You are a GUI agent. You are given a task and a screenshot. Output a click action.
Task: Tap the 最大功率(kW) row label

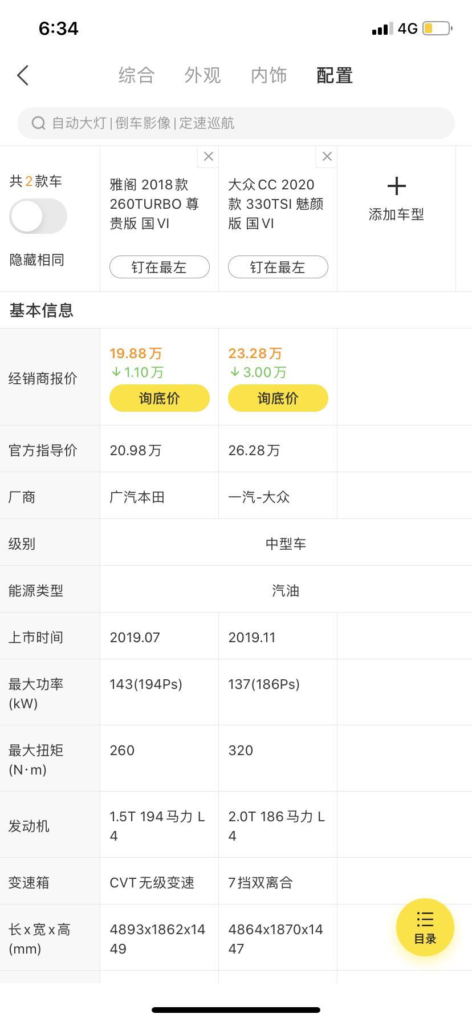pyautogui.click(x=35, y=693)
